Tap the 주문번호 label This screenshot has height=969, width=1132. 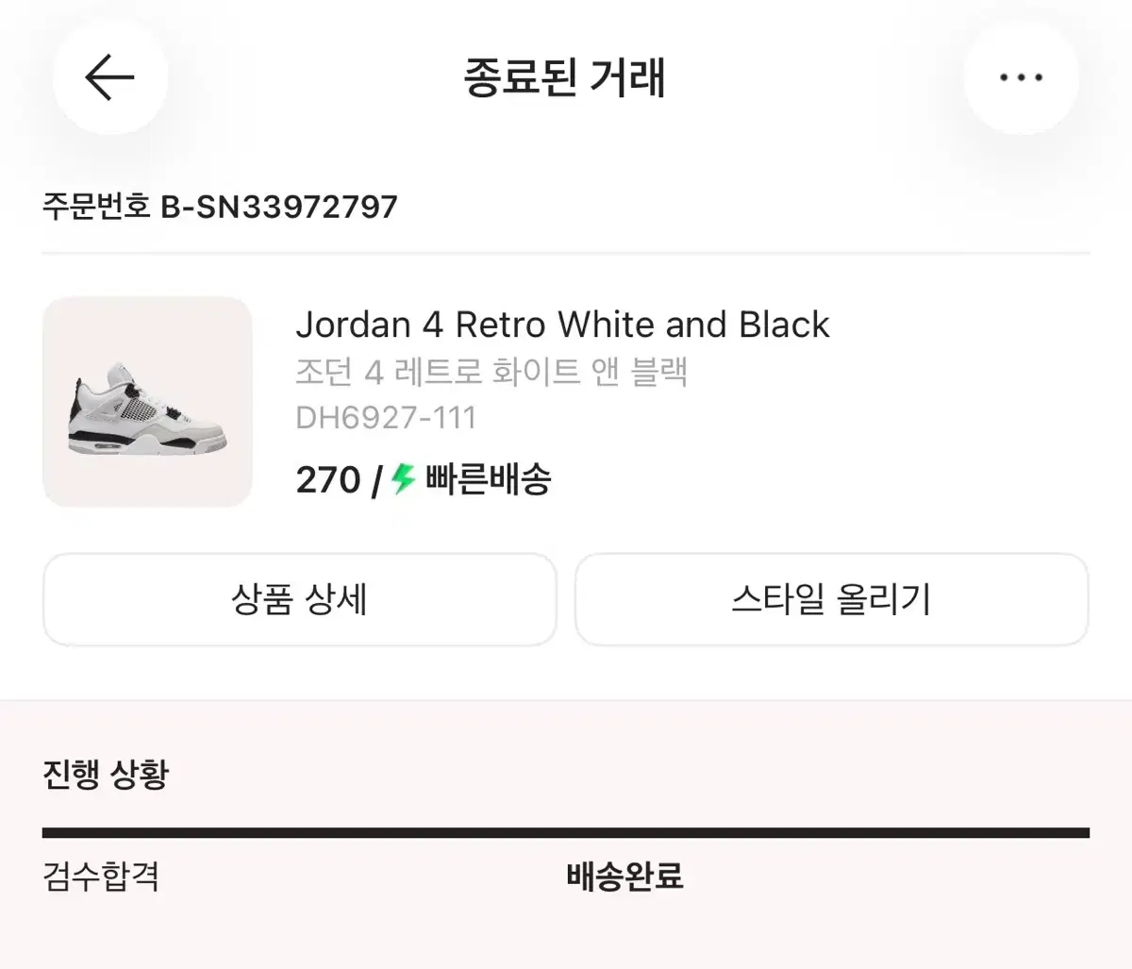coord(96,207)
